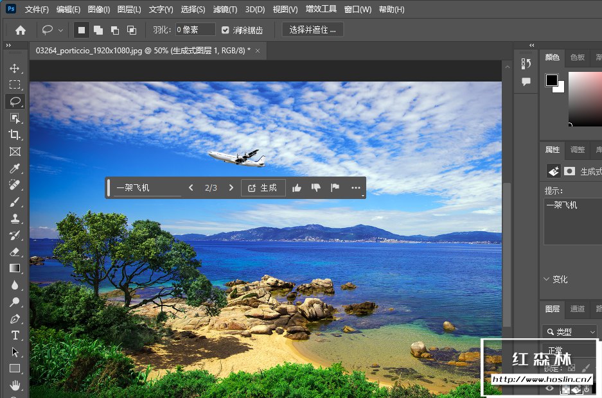The height and width of the screenshot is (398, 602).
Task: Select the Rectangle shape tool
Action: 15,369
